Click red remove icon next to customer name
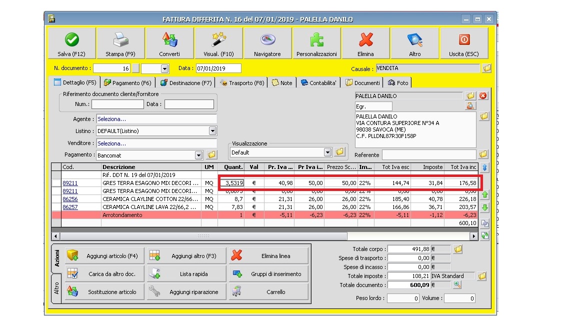The image size is (576, 324). [483, 96]
